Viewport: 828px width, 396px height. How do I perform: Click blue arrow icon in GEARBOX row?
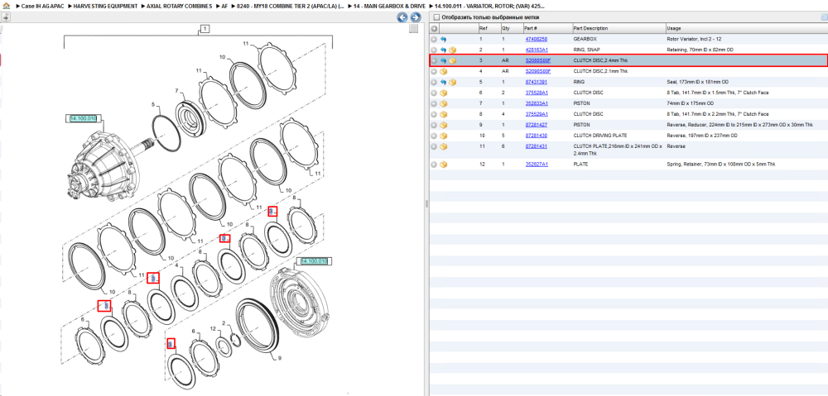444,39
